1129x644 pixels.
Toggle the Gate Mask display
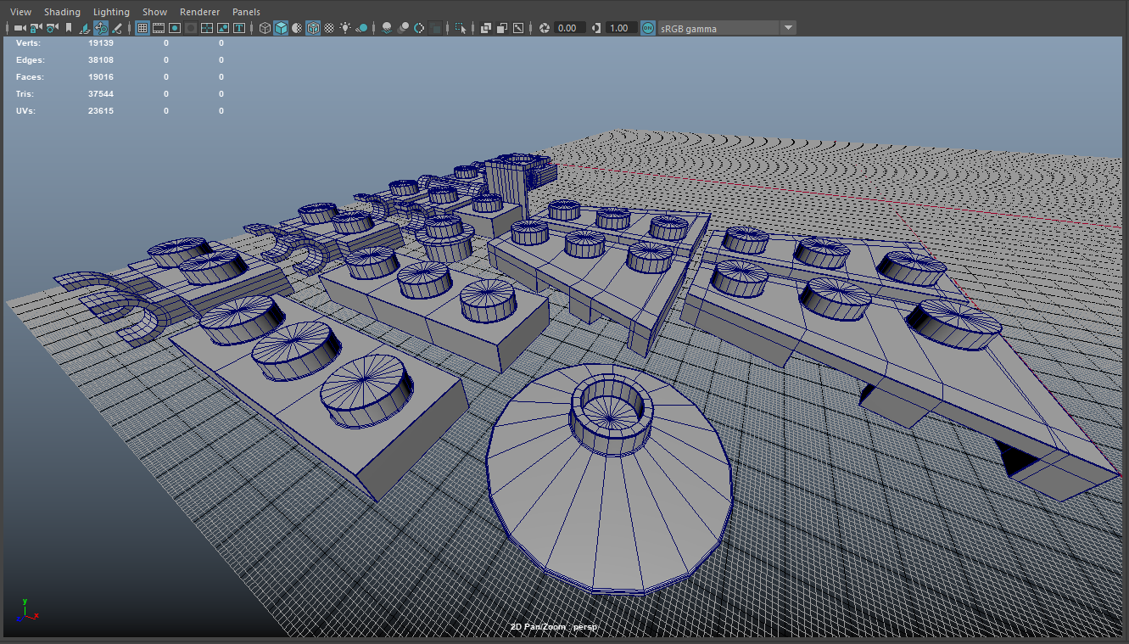(191, 28)
